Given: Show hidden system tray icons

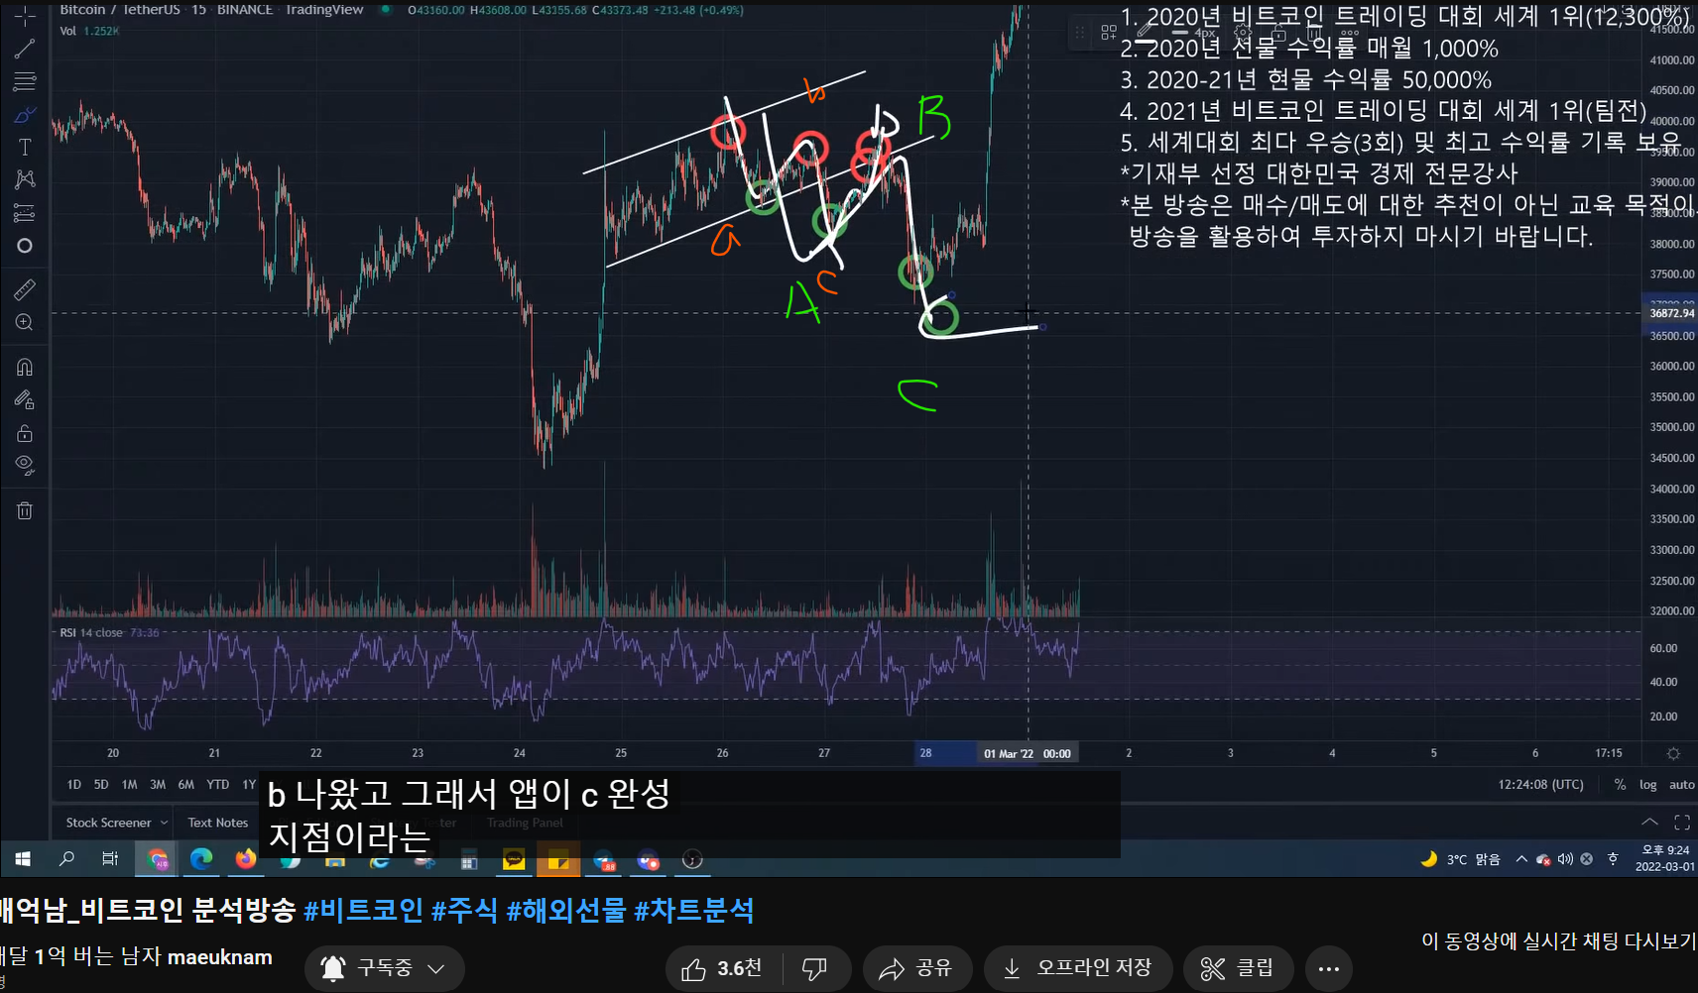Looking at the screenshot, I should coord(1521,859).
